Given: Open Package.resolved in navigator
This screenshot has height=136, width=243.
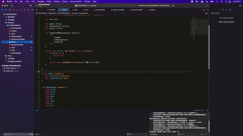Looking at the screenshot, I should (14, 61).
